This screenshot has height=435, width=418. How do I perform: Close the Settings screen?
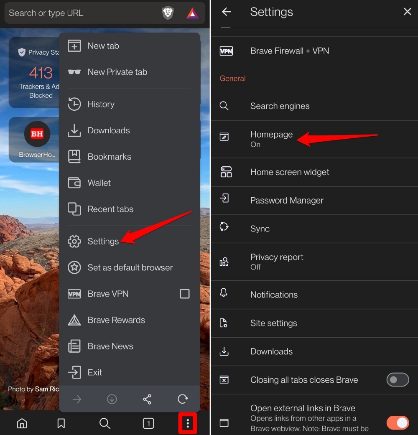[x=407, y=11]
